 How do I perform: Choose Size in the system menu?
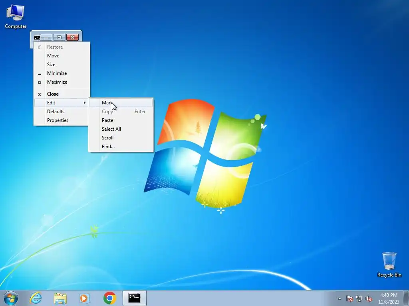coord(62,65)
